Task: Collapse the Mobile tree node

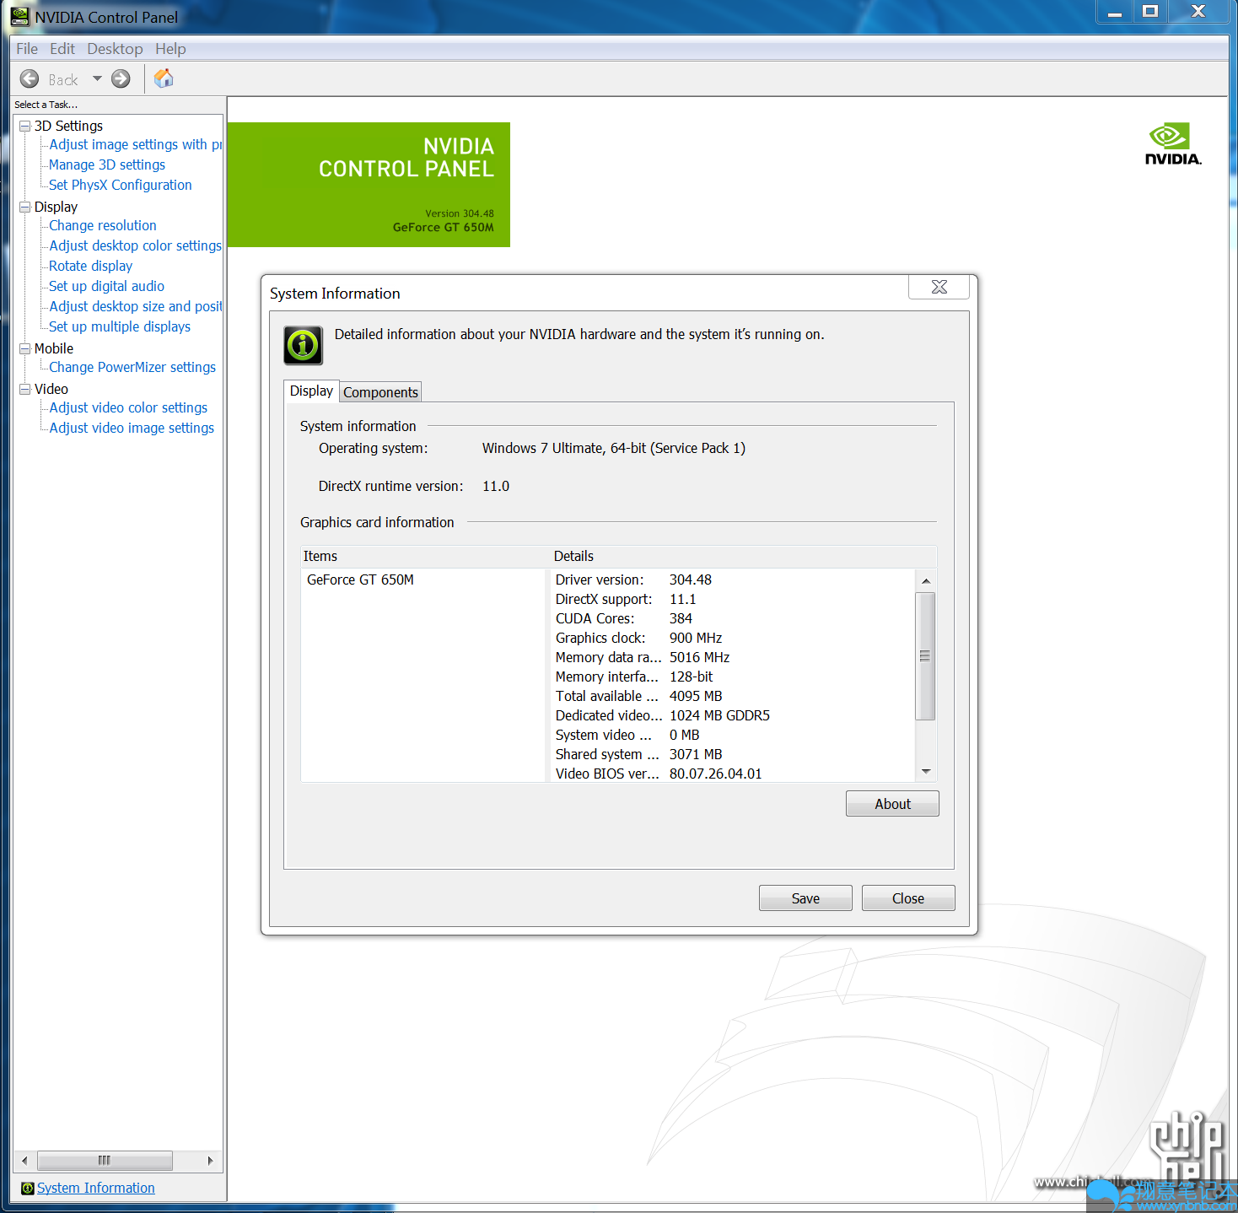Action: click(x=24, y=349)
